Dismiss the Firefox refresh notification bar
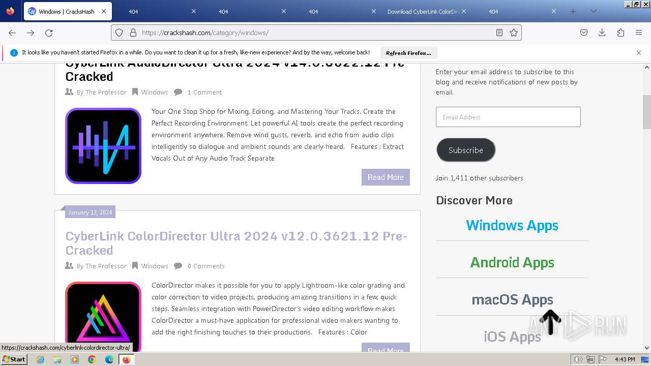 point(639,53)
